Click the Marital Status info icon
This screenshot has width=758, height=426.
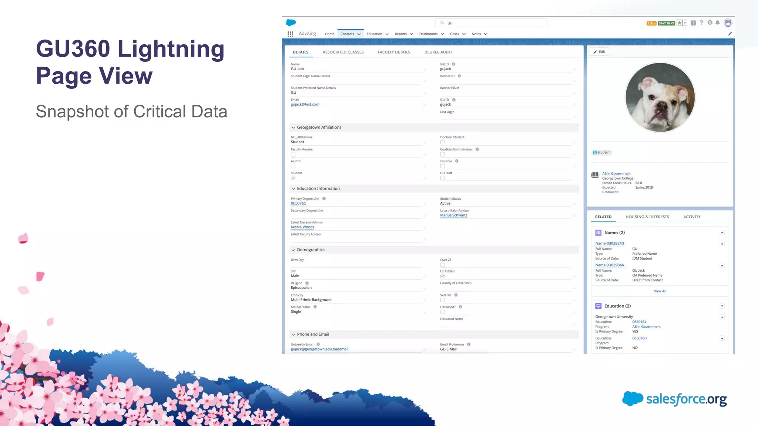click(315, 307)
